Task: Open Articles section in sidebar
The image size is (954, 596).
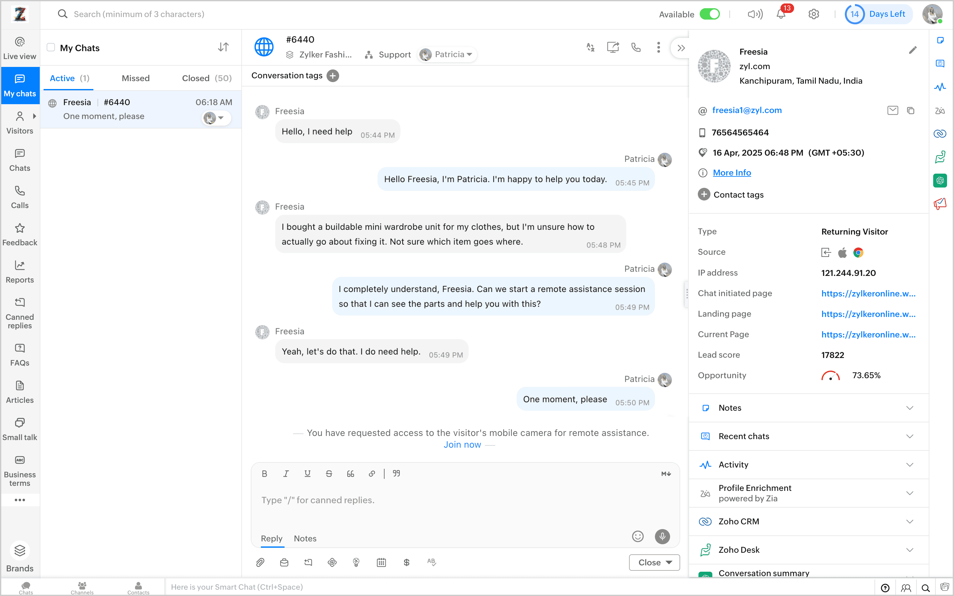Action: (20, 392)
